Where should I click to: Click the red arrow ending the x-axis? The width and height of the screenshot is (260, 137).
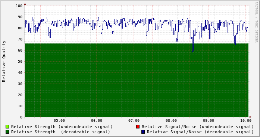[250, 117]
